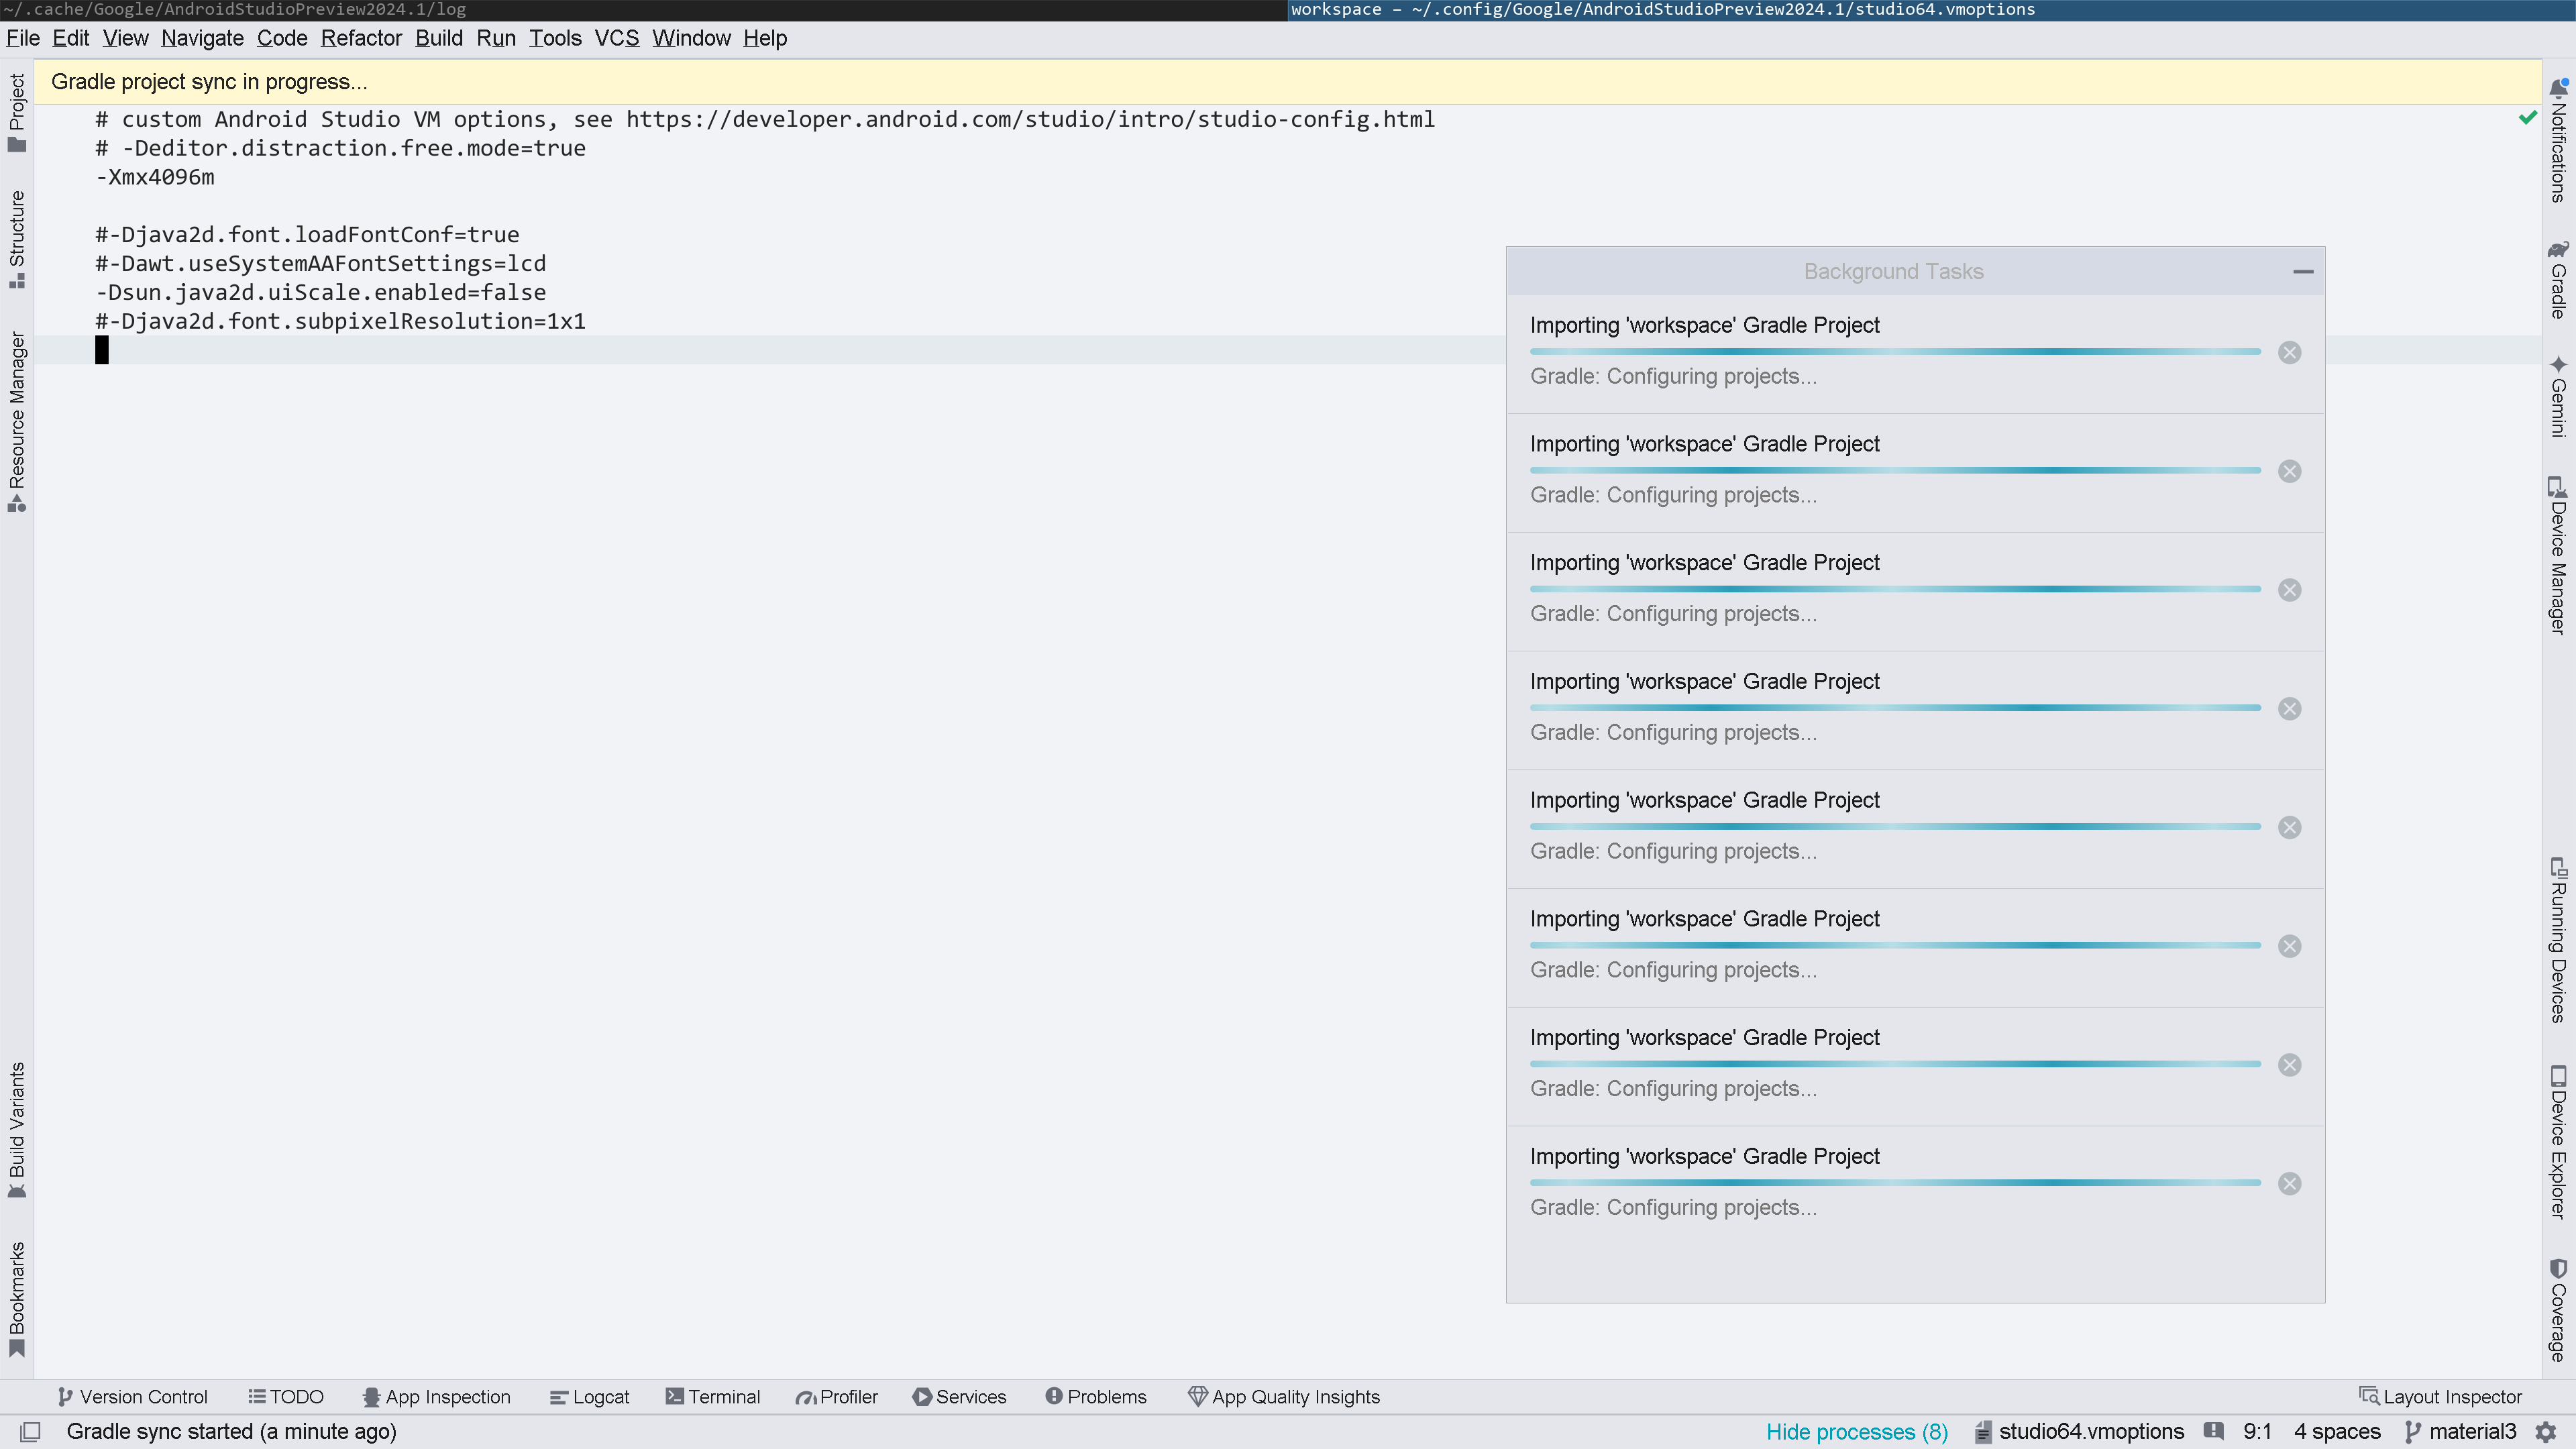Click the inspection checkmark in the editor corner
The height and width of the screenshot is (1449, 2576).
(2527, 118)
